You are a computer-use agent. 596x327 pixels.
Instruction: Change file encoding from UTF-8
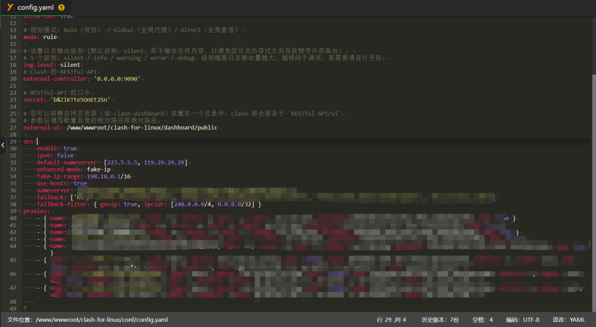tap(522, 320)
